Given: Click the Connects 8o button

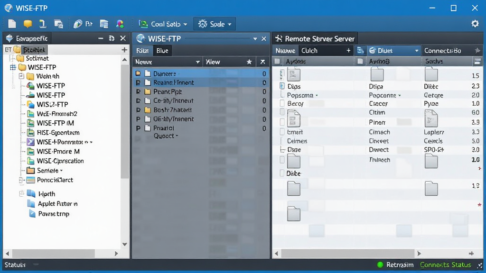Looking at the screenshot, I should point(443,50).
